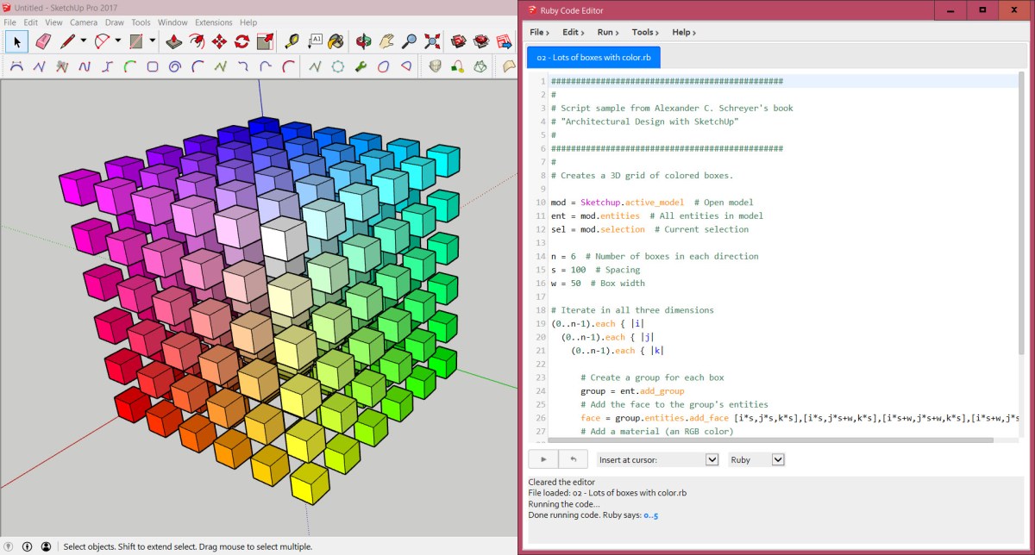The height and width of the screenshot is (555, 1035).
Task: Open the Ruby language dropdown
Action: 756,460
